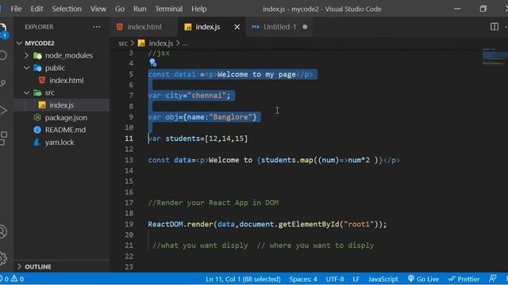Open Manage gear icon

(x=3, y=259)
